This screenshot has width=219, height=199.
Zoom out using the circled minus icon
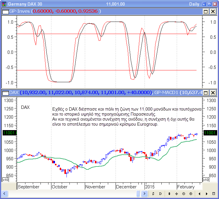click(184, 194)
